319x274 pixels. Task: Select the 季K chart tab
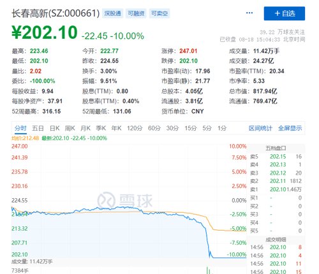(x=101, y=128)
